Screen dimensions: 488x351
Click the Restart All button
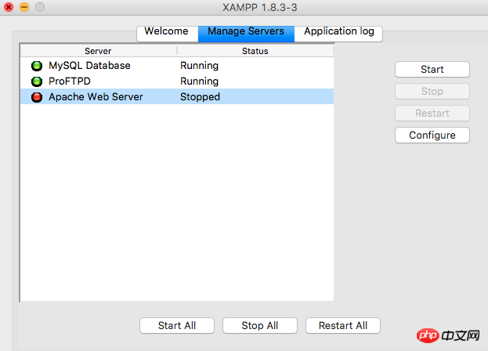coord(343,325)
